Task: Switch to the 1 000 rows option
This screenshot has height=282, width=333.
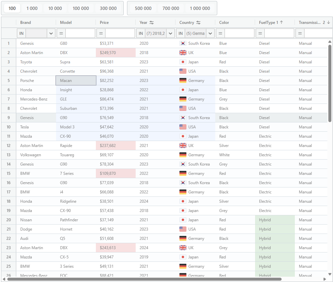Action: (32, 8)
